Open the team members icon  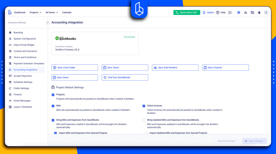pos(246,12)
